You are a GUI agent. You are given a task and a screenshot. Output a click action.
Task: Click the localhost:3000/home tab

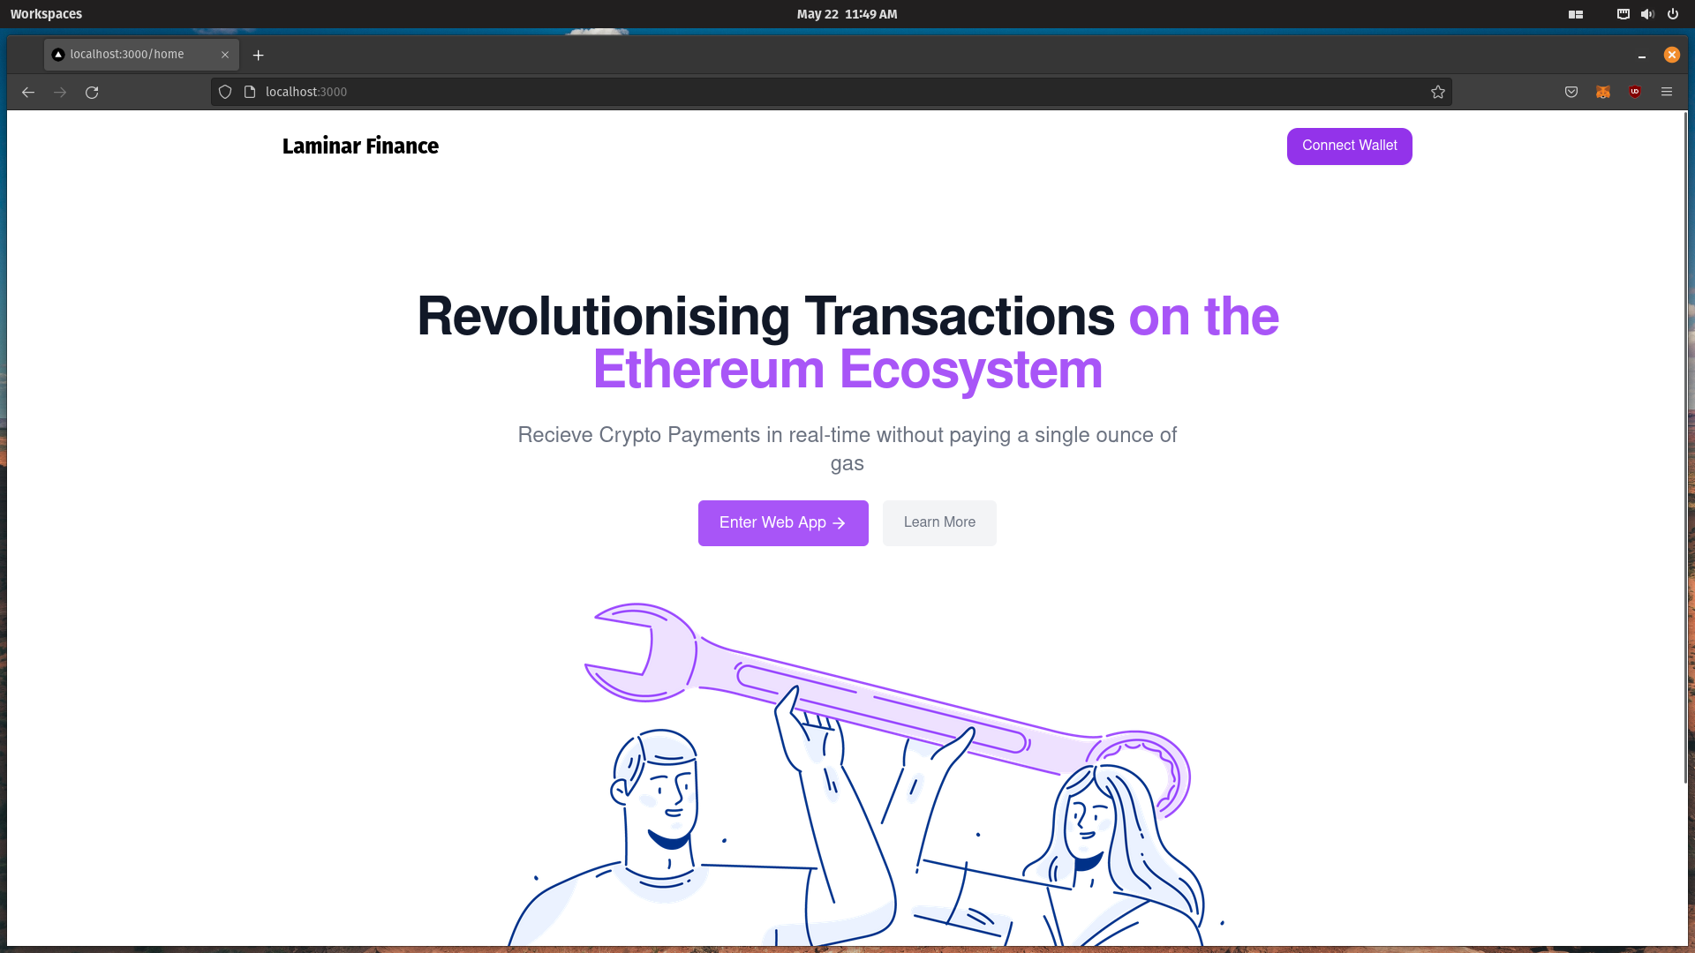pos(128,54)
